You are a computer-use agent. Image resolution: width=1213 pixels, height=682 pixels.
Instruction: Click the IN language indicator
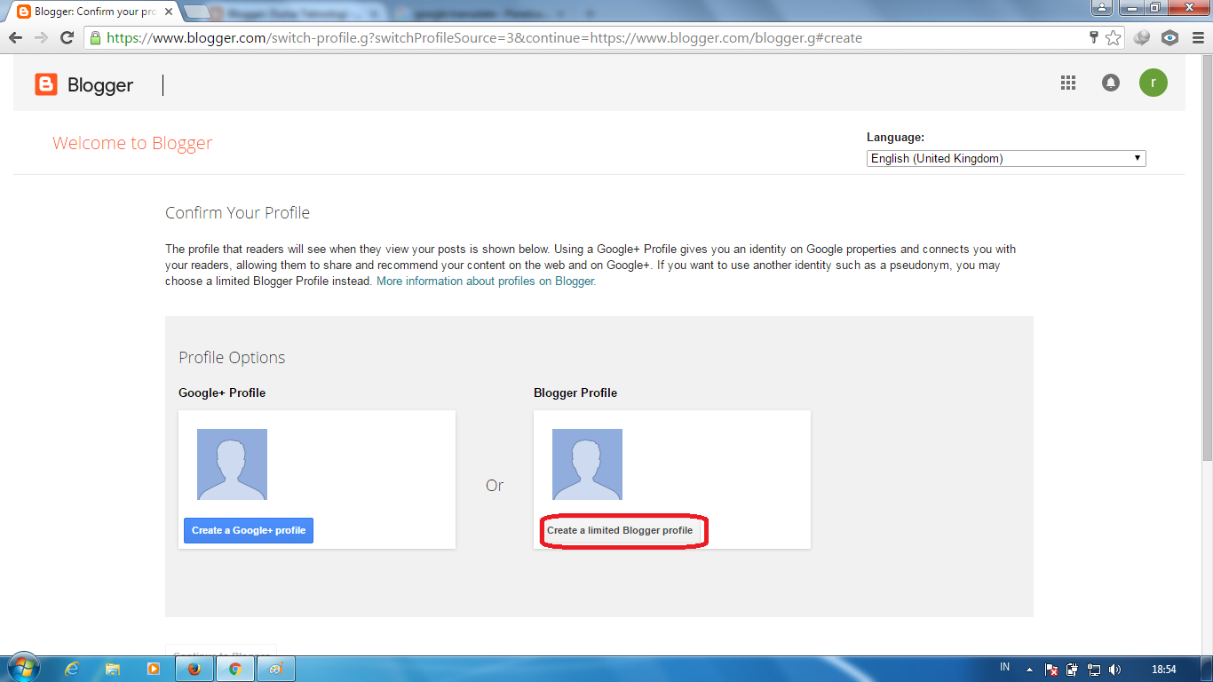coord(1005,667)
